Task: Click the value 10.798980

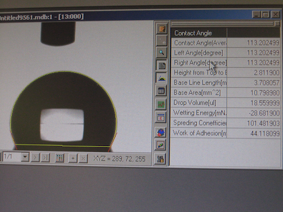Action: coord(265,92)
